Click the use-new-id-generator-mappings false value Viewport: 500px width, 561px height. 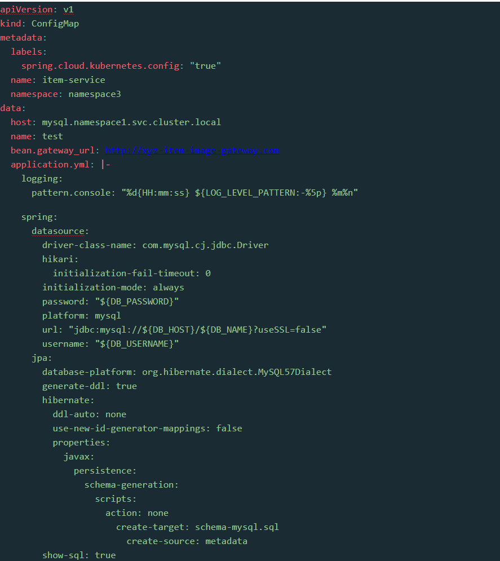pyautogui.click(x=229, y=429)
